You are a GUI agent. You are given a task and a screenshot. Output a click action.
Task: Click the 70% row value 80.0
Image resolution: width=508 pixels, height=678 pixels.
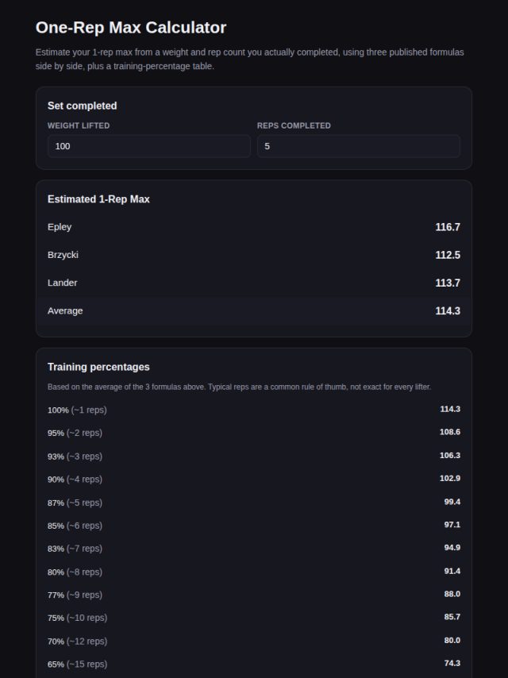(x=452, y=641)
